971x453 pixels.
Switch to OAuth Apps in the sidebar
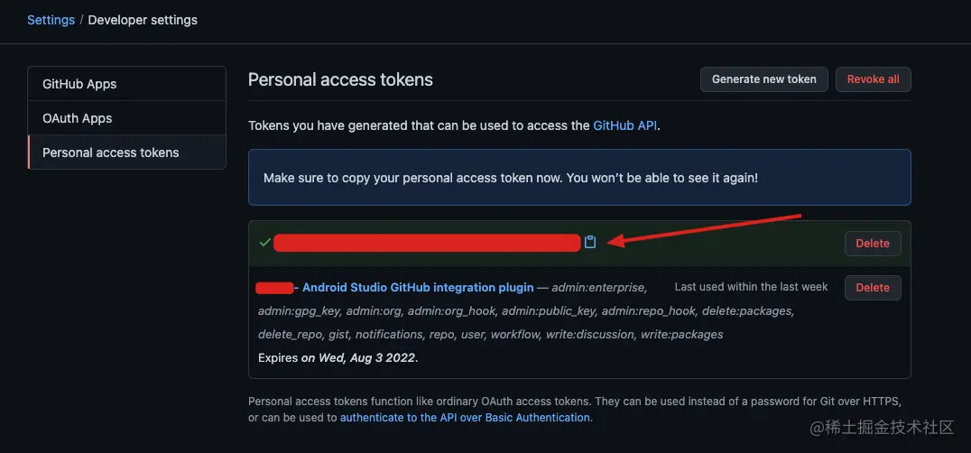[78, 118]
